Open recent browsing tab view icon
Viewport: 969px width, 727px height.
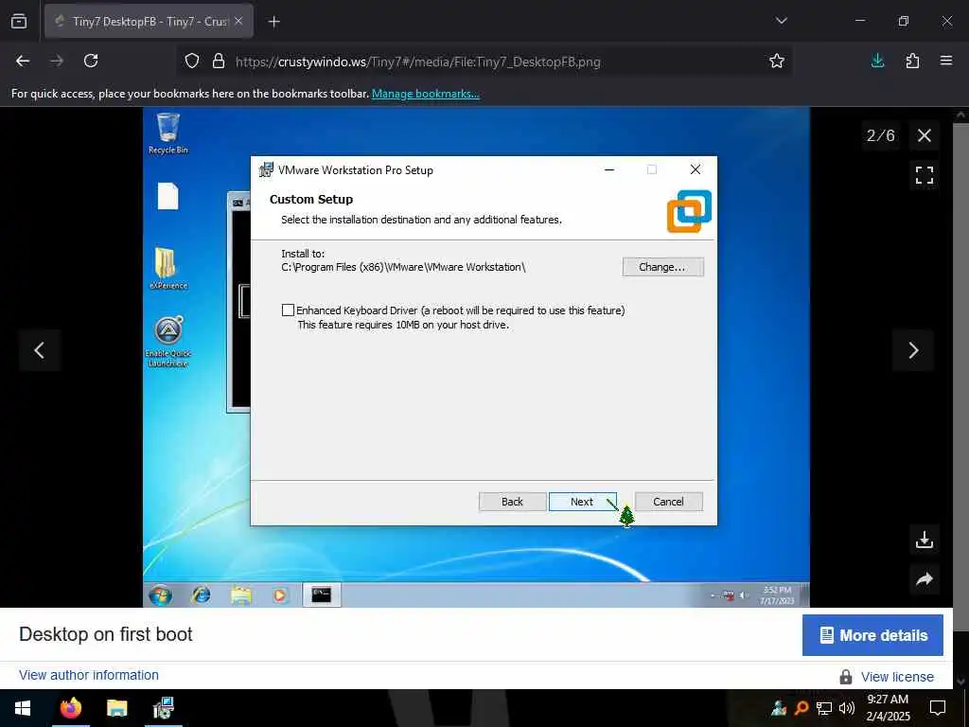tap(19, 22)
